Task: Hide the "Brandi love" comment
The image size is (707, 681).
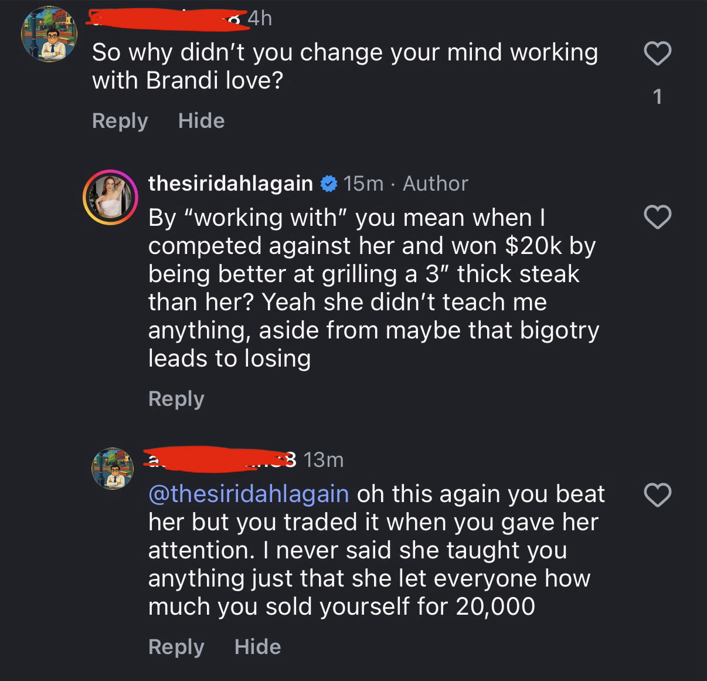Action: pyautogui.click(x=201, y=121)
